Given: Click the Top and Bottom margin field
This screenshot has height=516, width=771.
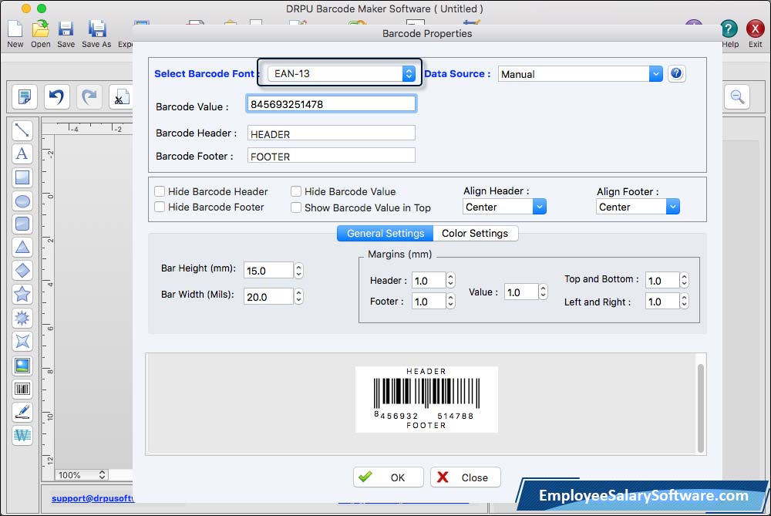Looking at the screenshot, I should 662,281.
